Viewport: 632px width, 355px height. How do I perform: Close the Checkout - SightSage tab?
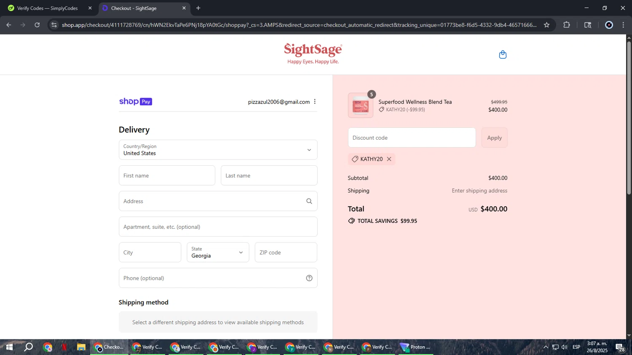[x=184, y=8]
